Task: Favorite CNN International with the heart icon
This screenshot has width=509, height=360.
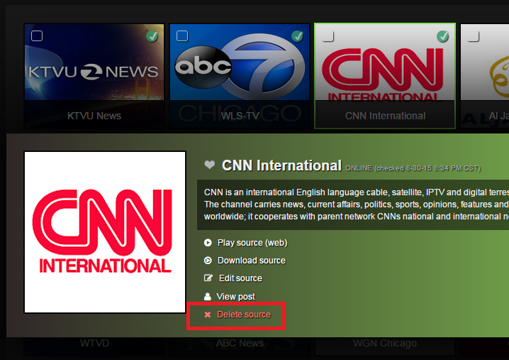Action: (210, 165)
